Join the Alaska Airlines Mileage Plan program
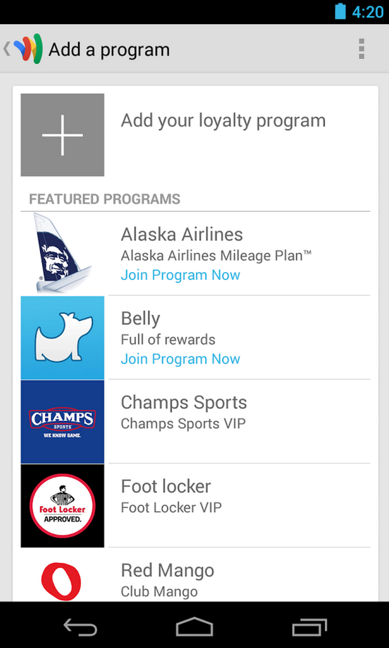This screenshot has height=648, width=389. (180, 275)
